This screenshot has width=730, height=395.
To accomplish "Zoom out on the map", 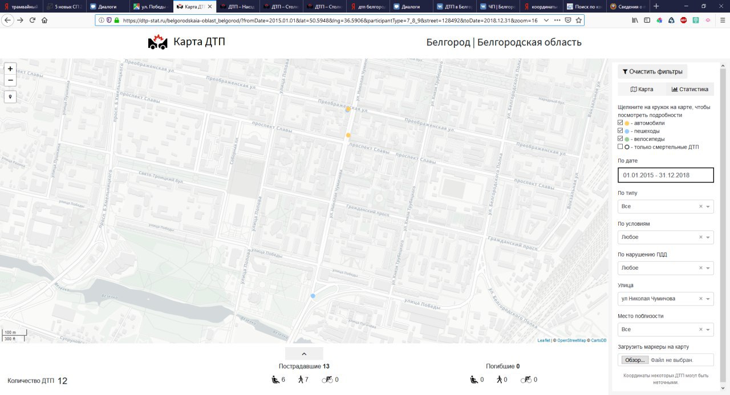I will (x=10, y=80).
